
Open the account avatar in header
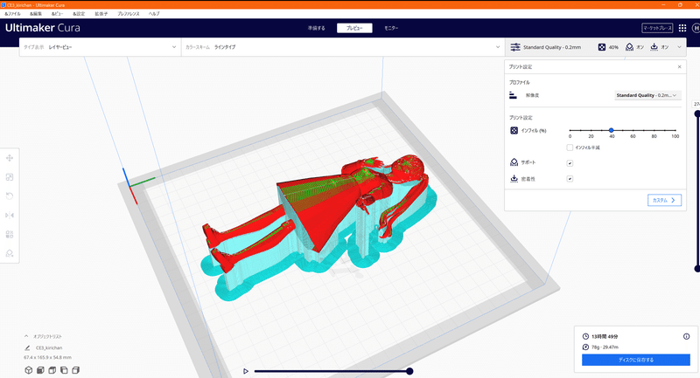tap(696, 28)
